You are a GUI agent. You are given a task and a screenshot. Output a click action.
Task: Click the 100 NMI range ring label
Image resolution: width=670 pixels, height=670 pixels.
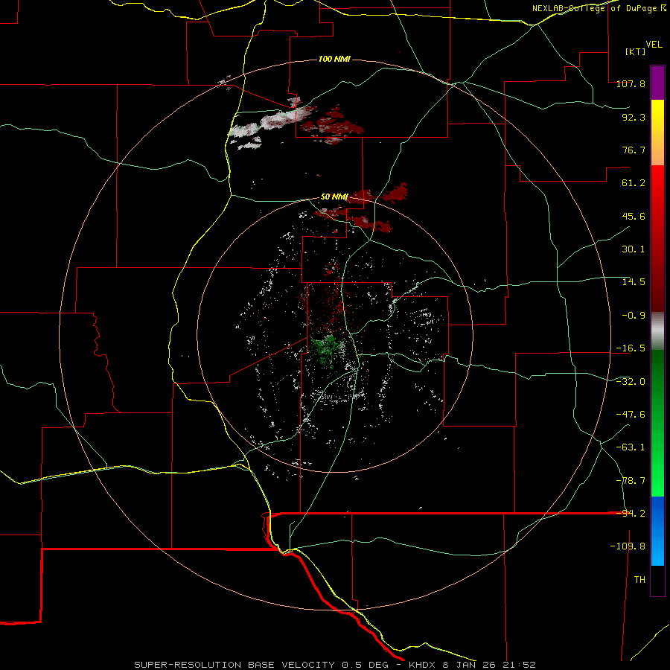pyautogui.click(x=334, y=59)
